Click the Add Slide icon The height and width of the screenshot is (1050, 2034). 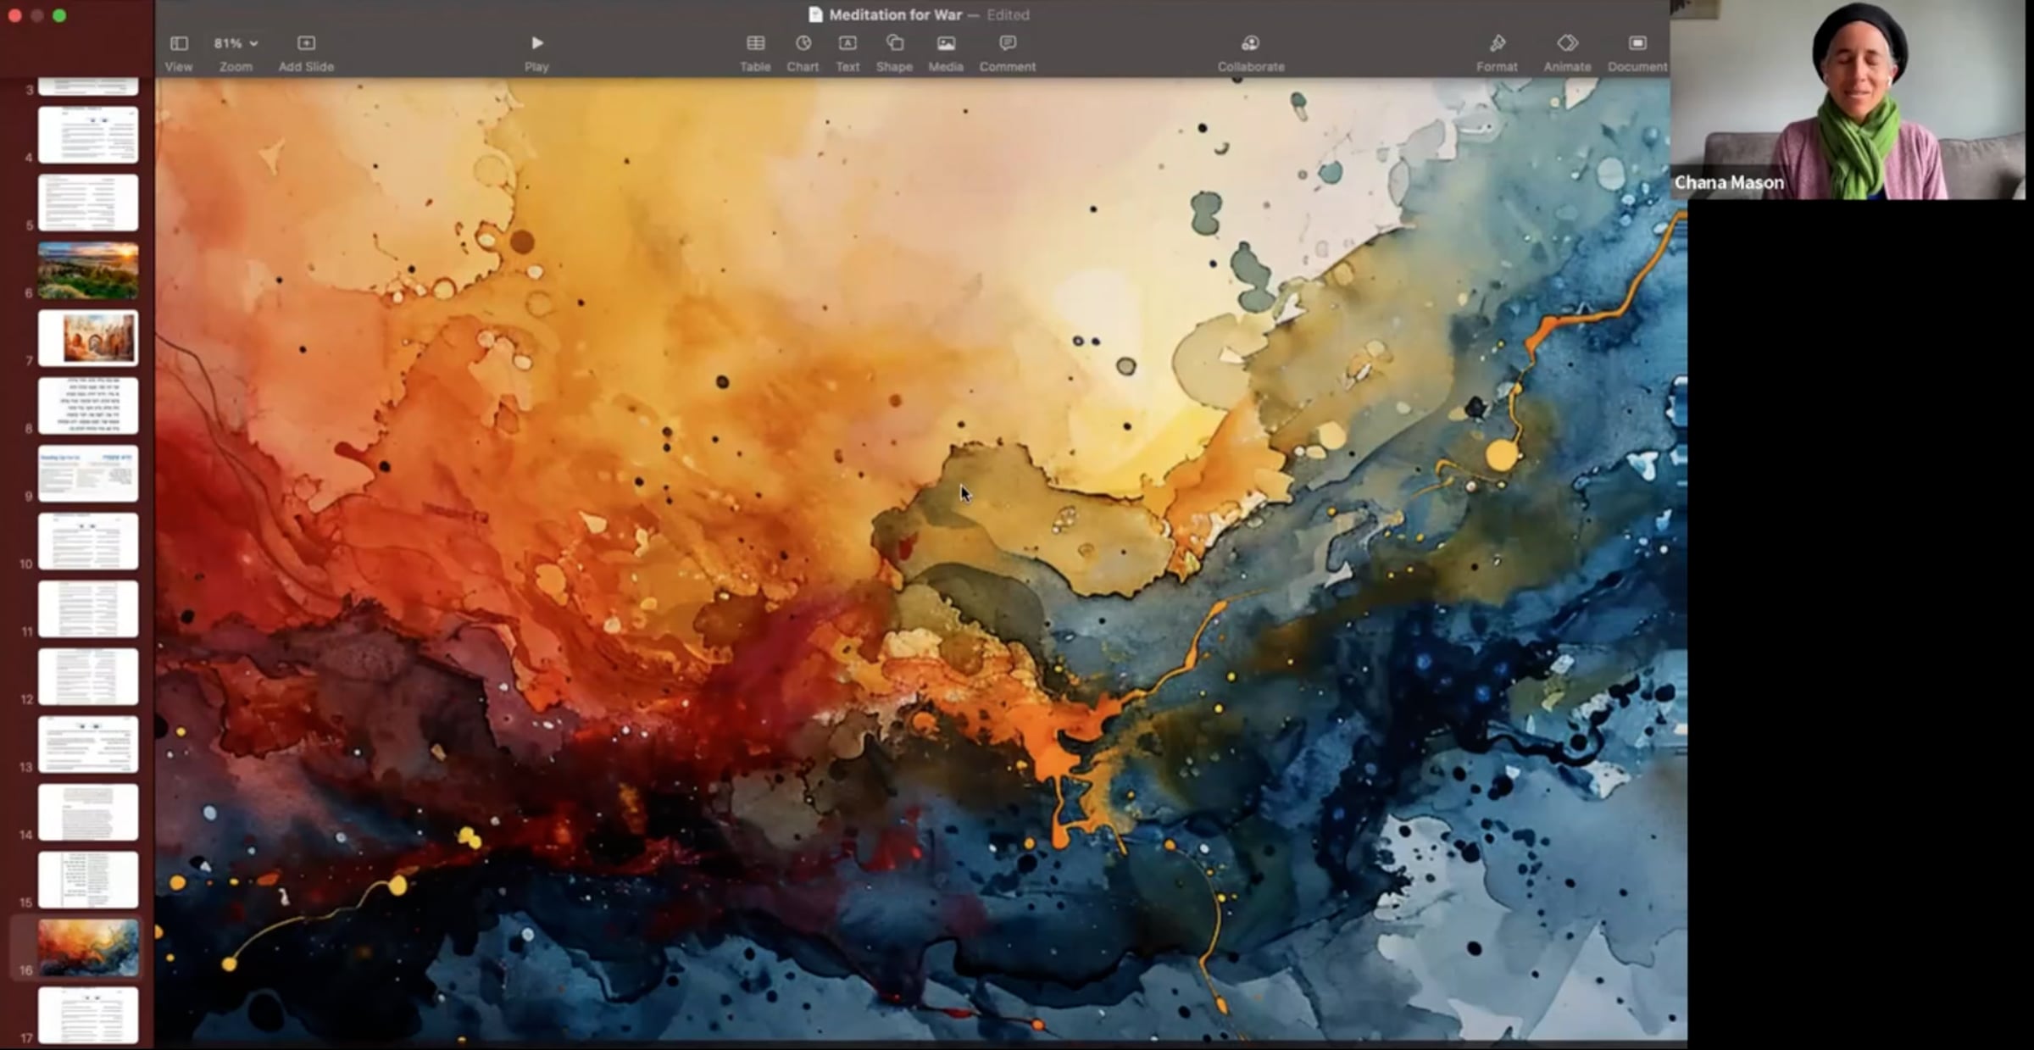(x=306, y=43)
